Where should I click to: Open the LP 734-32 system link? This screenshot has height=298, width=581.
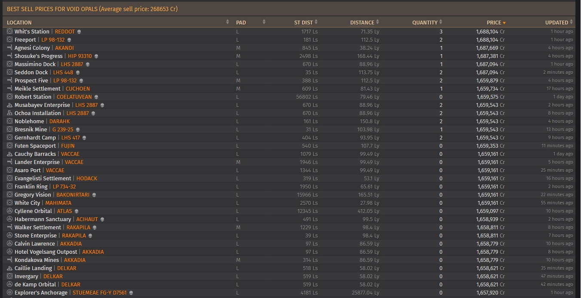[x=64, y=186]
